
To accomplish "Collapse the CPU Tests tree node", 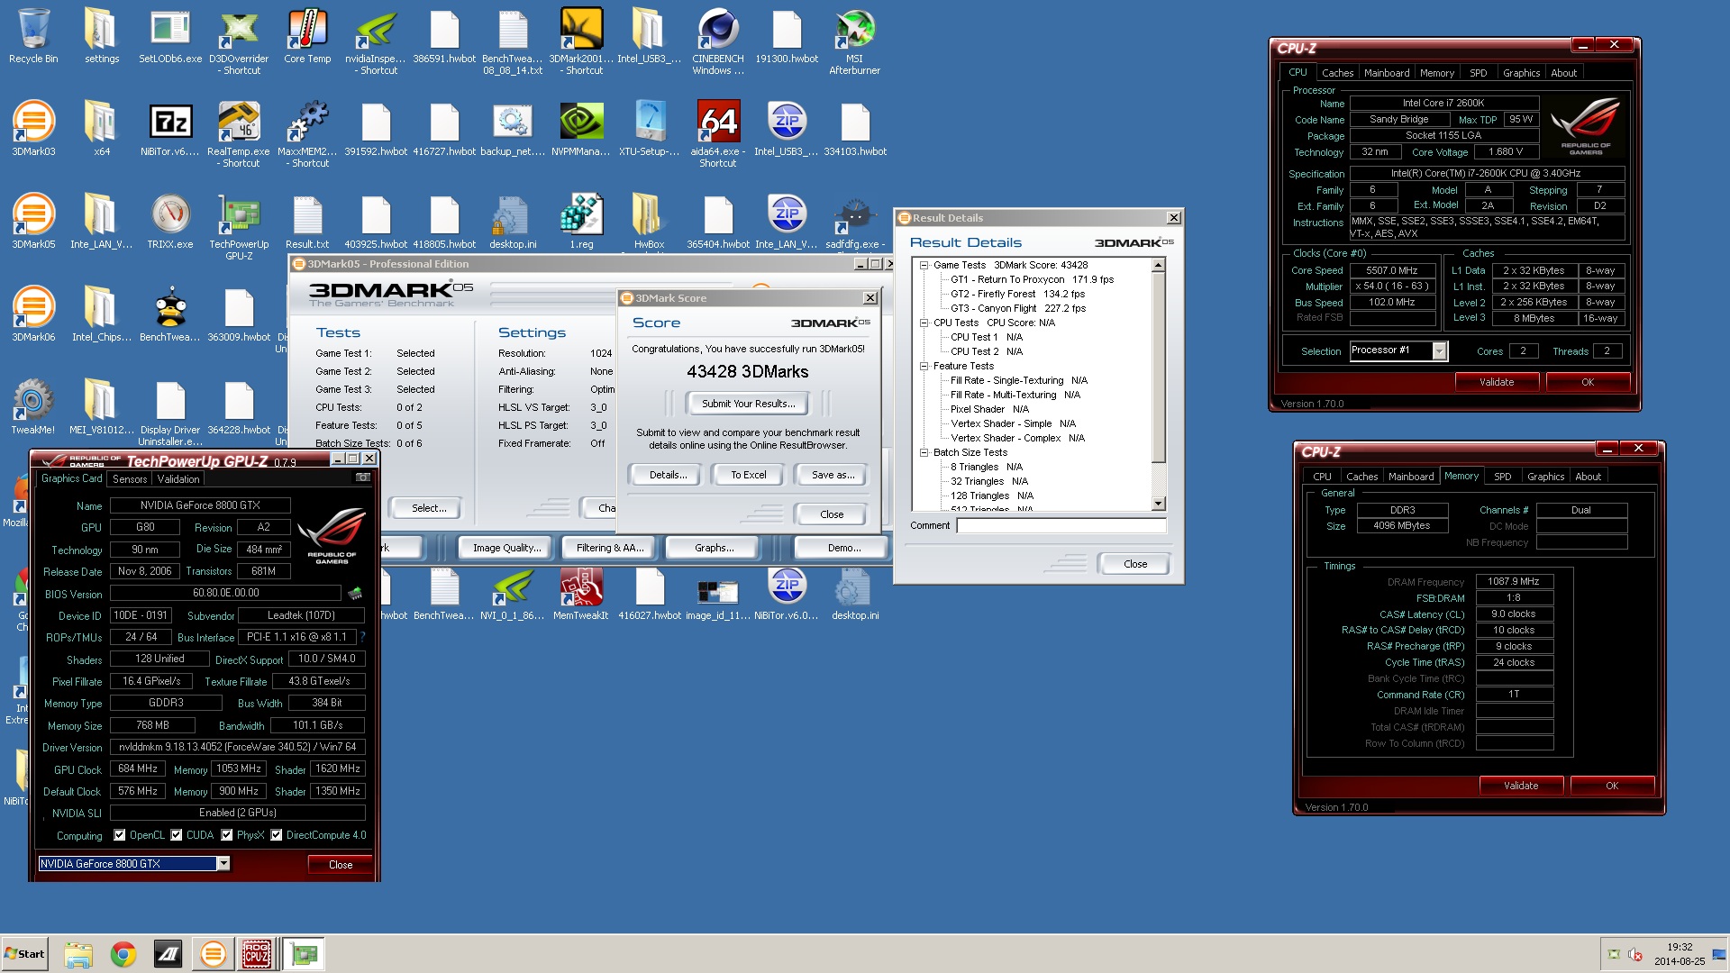I will 924,323.
